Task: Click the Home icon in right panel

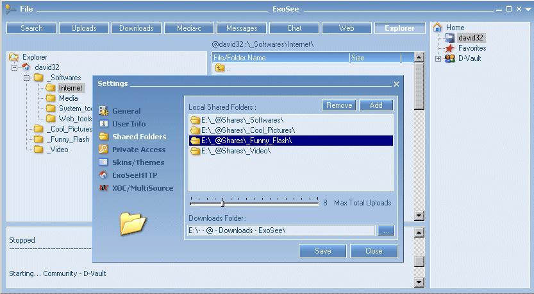Action: coord(437,28)
